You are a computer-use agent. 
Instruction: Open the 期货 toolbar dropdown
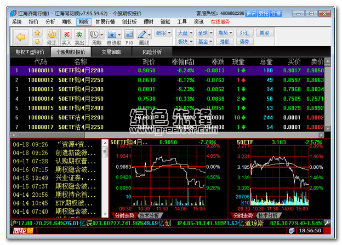point(225,33)
